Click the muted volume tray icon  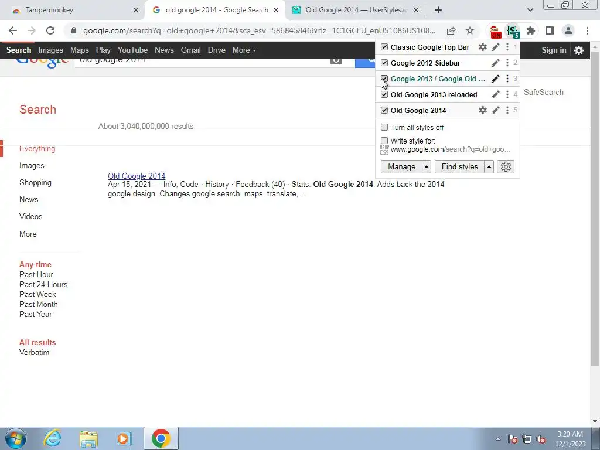point(541,439)
